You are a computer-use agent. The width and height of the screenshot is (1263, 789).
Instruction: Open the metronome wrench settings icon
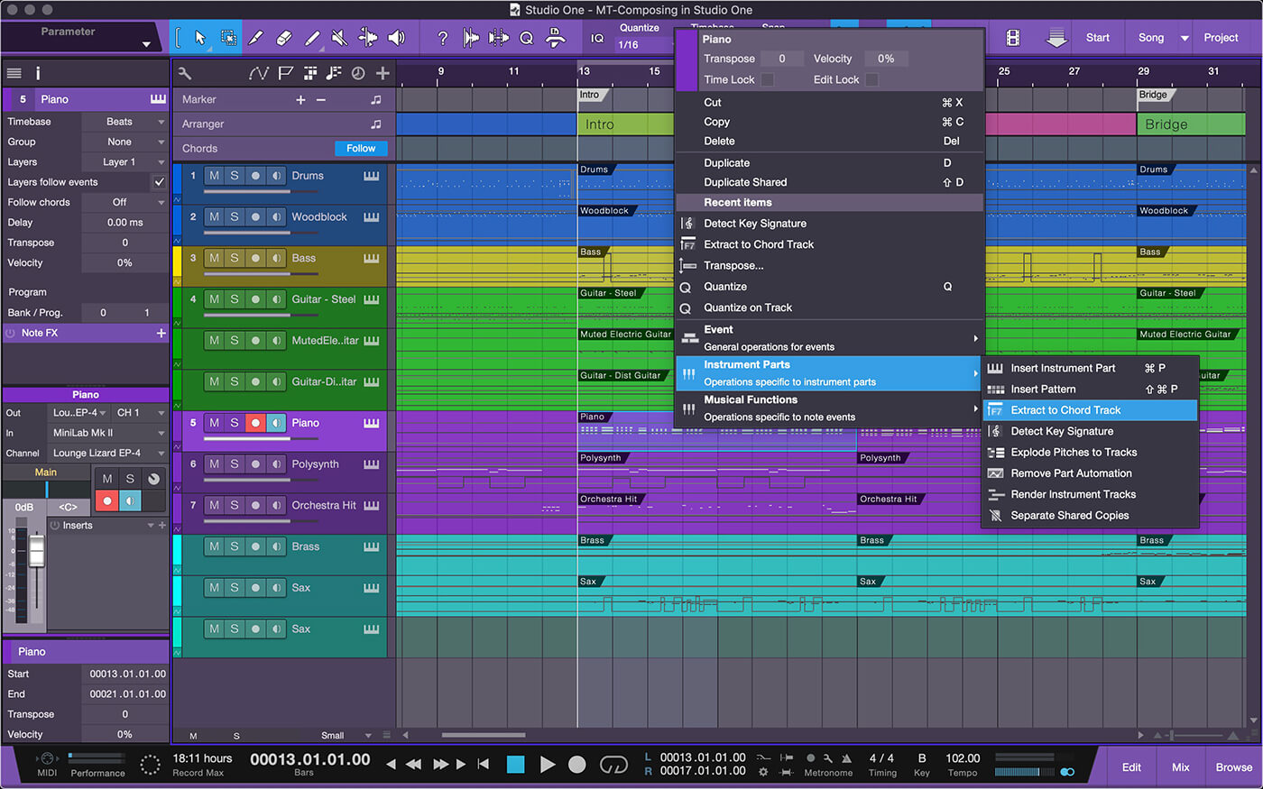[827, 758]
